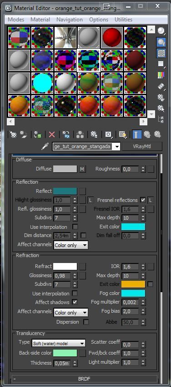Image resolution: width=171 pixels, height=387 pixels.
Task: Click the Get Material icon
Action: (13, 134)
